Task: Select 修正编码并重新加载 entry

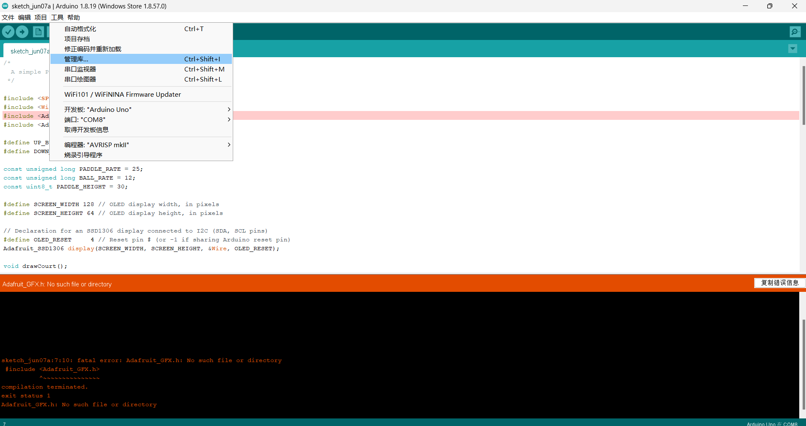Action: pyautogui.click(x=141, y=49)
